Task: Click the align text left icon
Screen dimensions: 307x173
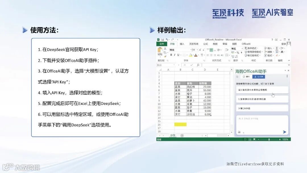Action: click(208, 55)
